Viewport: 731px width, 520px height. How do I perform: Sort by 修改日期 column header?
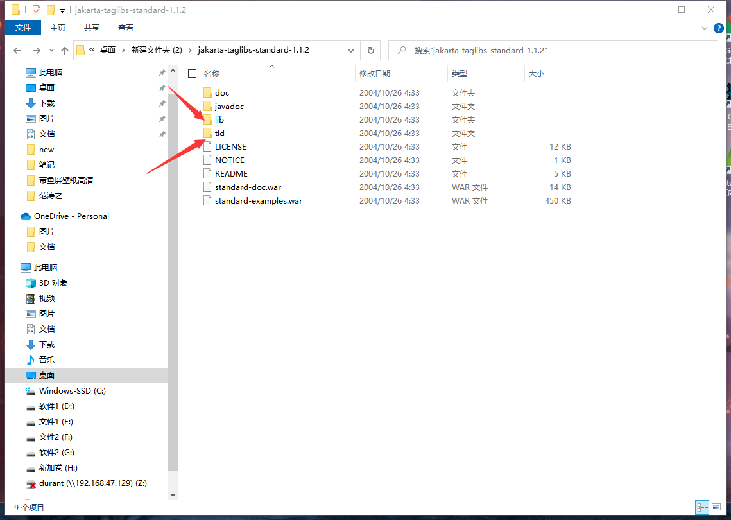coord(375,74)
